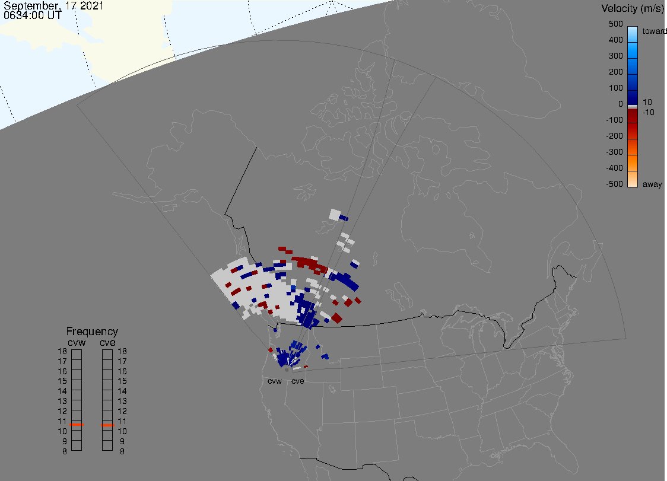Click the -500 tick label on velocity scale

point(614,184)
